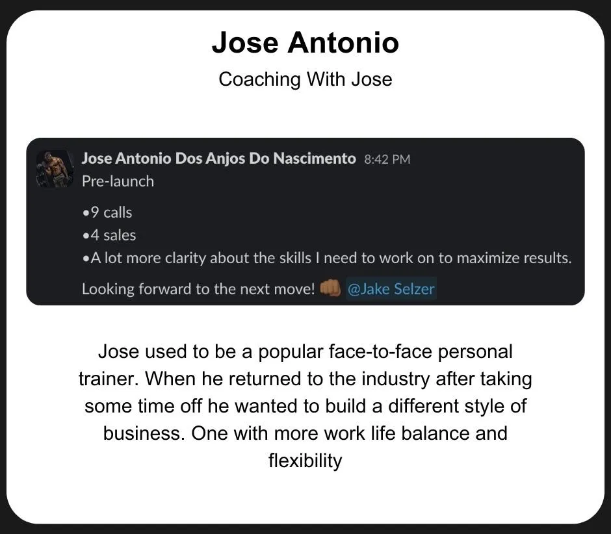The height and width of the screenshot is (534, 611).
Task: Click the 'A lot more clarity' bullet line
Action: (x=327, y=259)
